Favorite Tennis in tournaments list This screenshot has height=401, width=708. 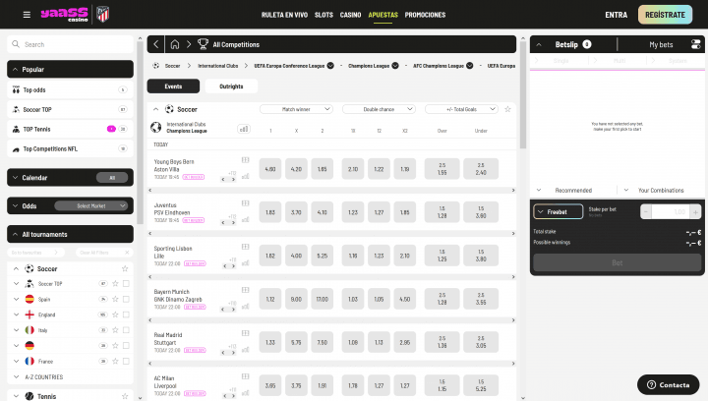[125, 396]
